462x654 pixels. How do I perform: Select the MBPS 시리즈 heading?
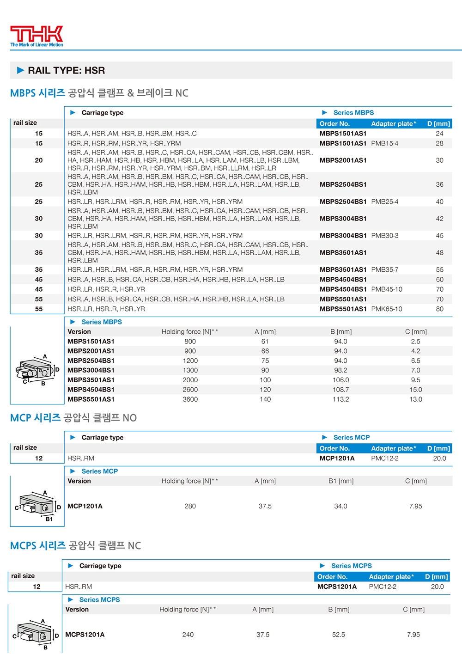coord(99,93)
